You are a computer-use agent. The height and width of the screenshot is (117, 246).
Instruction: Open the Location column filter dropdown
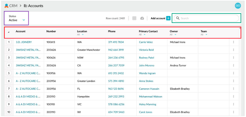tap(83, 35)
